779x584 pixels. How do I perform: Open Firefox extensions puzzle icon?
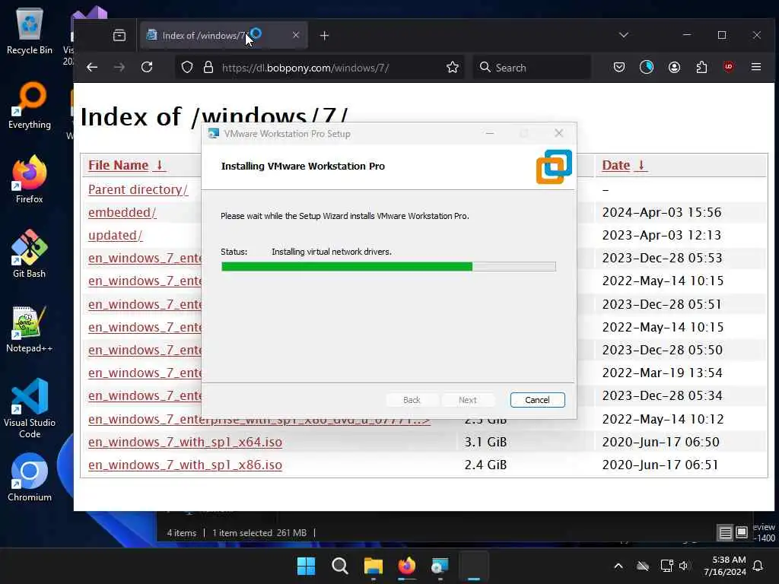[701, 67]
